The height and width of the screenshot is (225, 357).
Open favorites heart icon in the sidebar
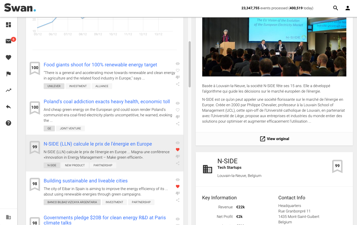click(8, 58)
